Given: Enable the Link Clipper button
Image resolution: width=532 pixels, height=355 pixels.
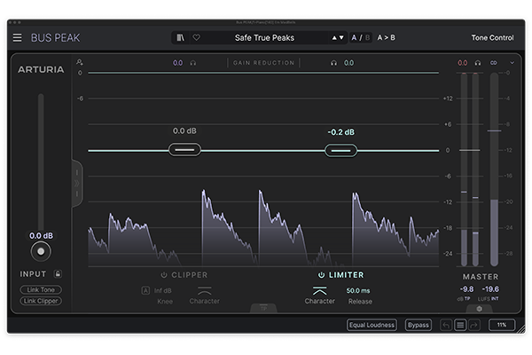Looking at the screenshot, I should (41, 301).
